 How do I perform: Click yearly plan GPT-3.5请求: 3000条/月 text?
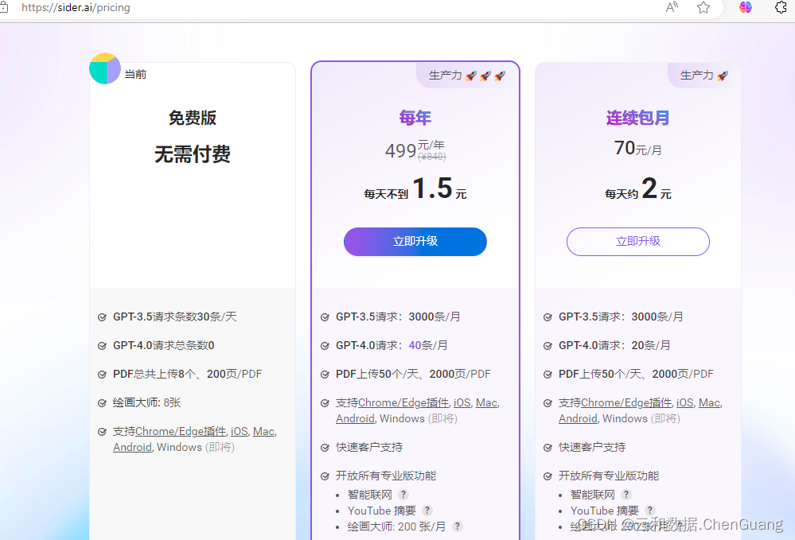(398, 317)
